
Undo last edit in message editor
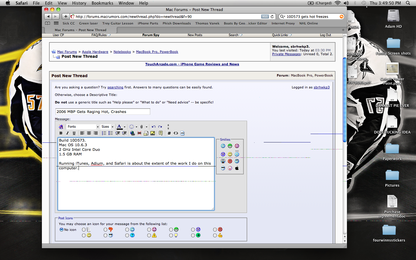tap(154, 127)
